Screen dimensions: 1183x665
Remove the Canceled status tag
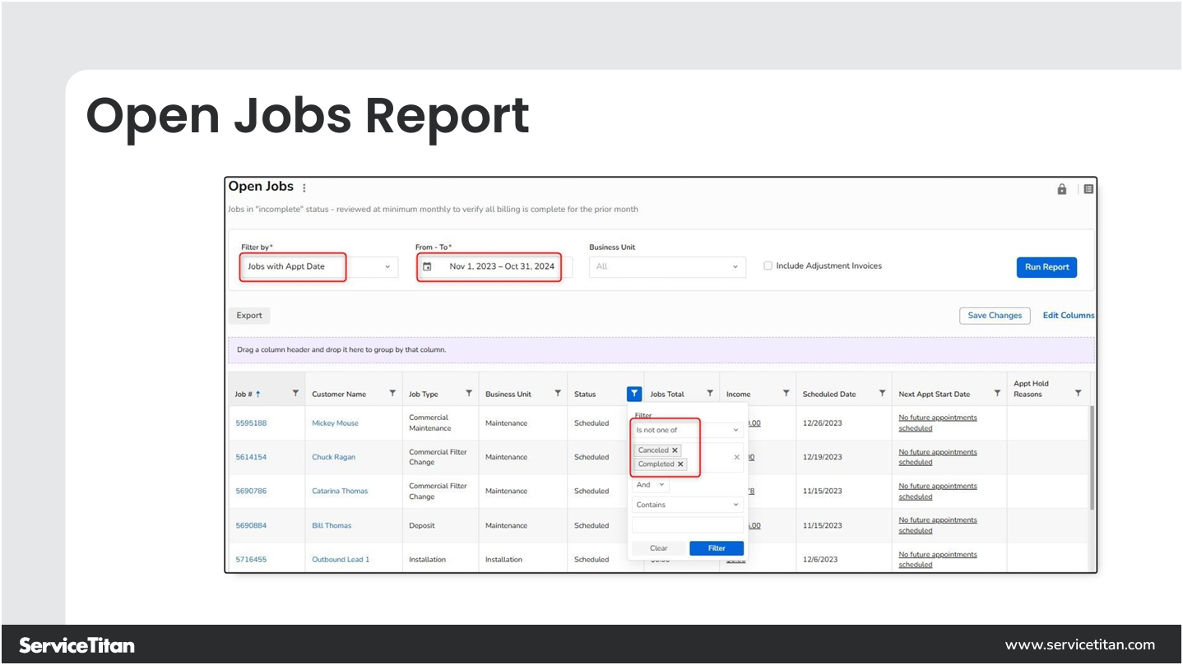coord(675,450)
